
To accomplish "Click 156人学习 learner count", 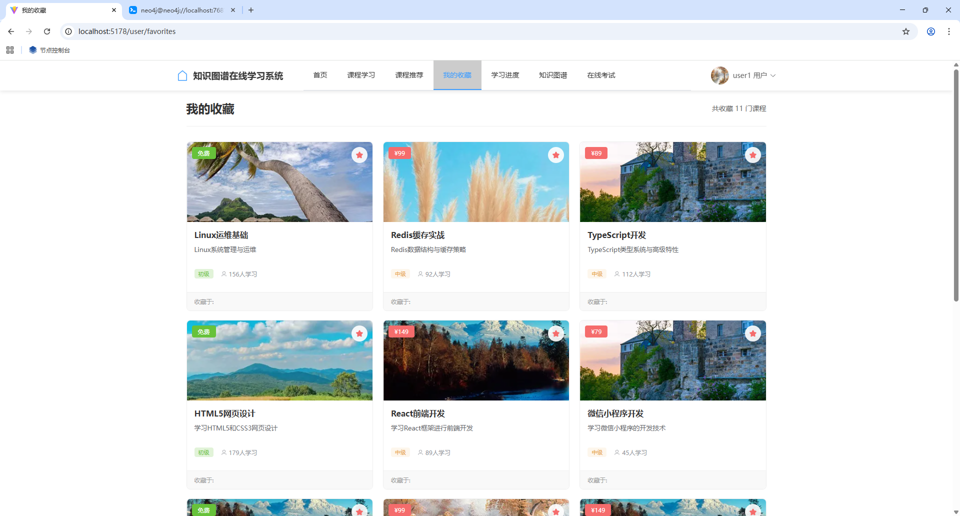I will (239, 274).
